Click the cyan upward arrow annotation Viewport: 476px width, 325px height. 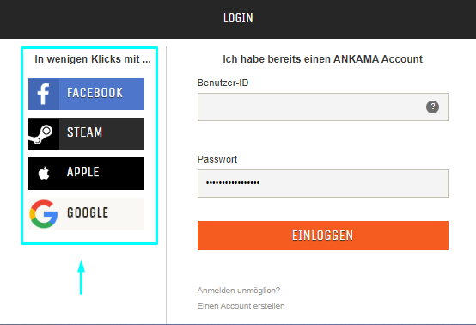81,277
